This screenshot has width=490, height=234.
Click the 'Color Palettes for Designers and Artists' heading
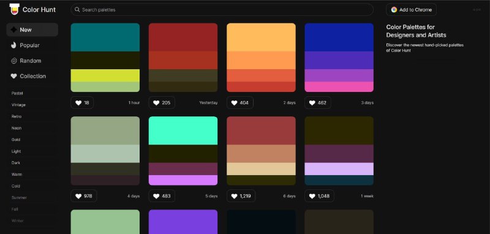(x=417, y=31)
